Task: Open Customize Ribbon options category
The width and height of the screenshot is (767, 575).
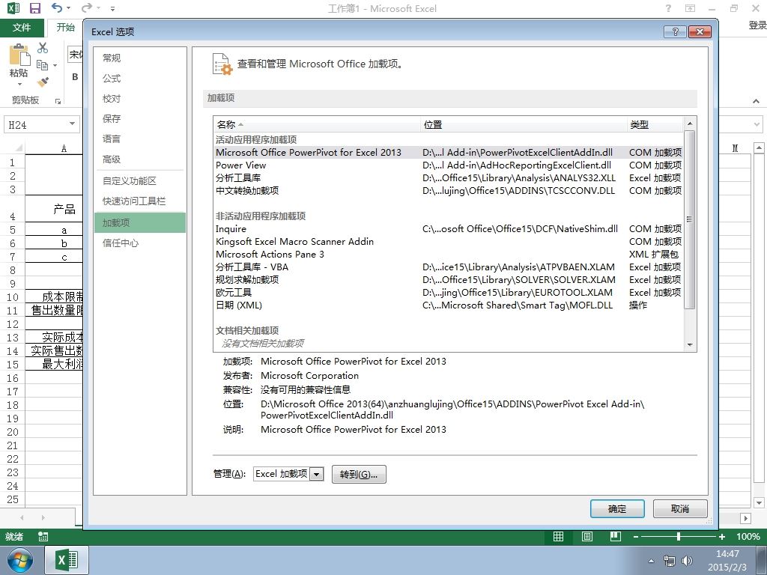Action: click(x=140, y=181)
